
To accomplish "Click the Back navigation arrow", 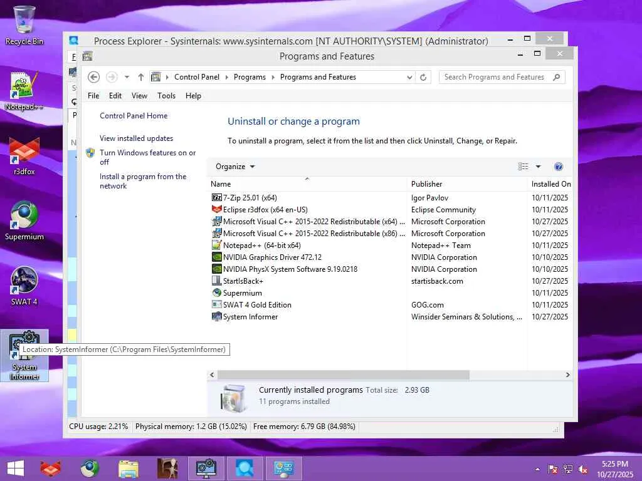I will click(x=93, y=77).
